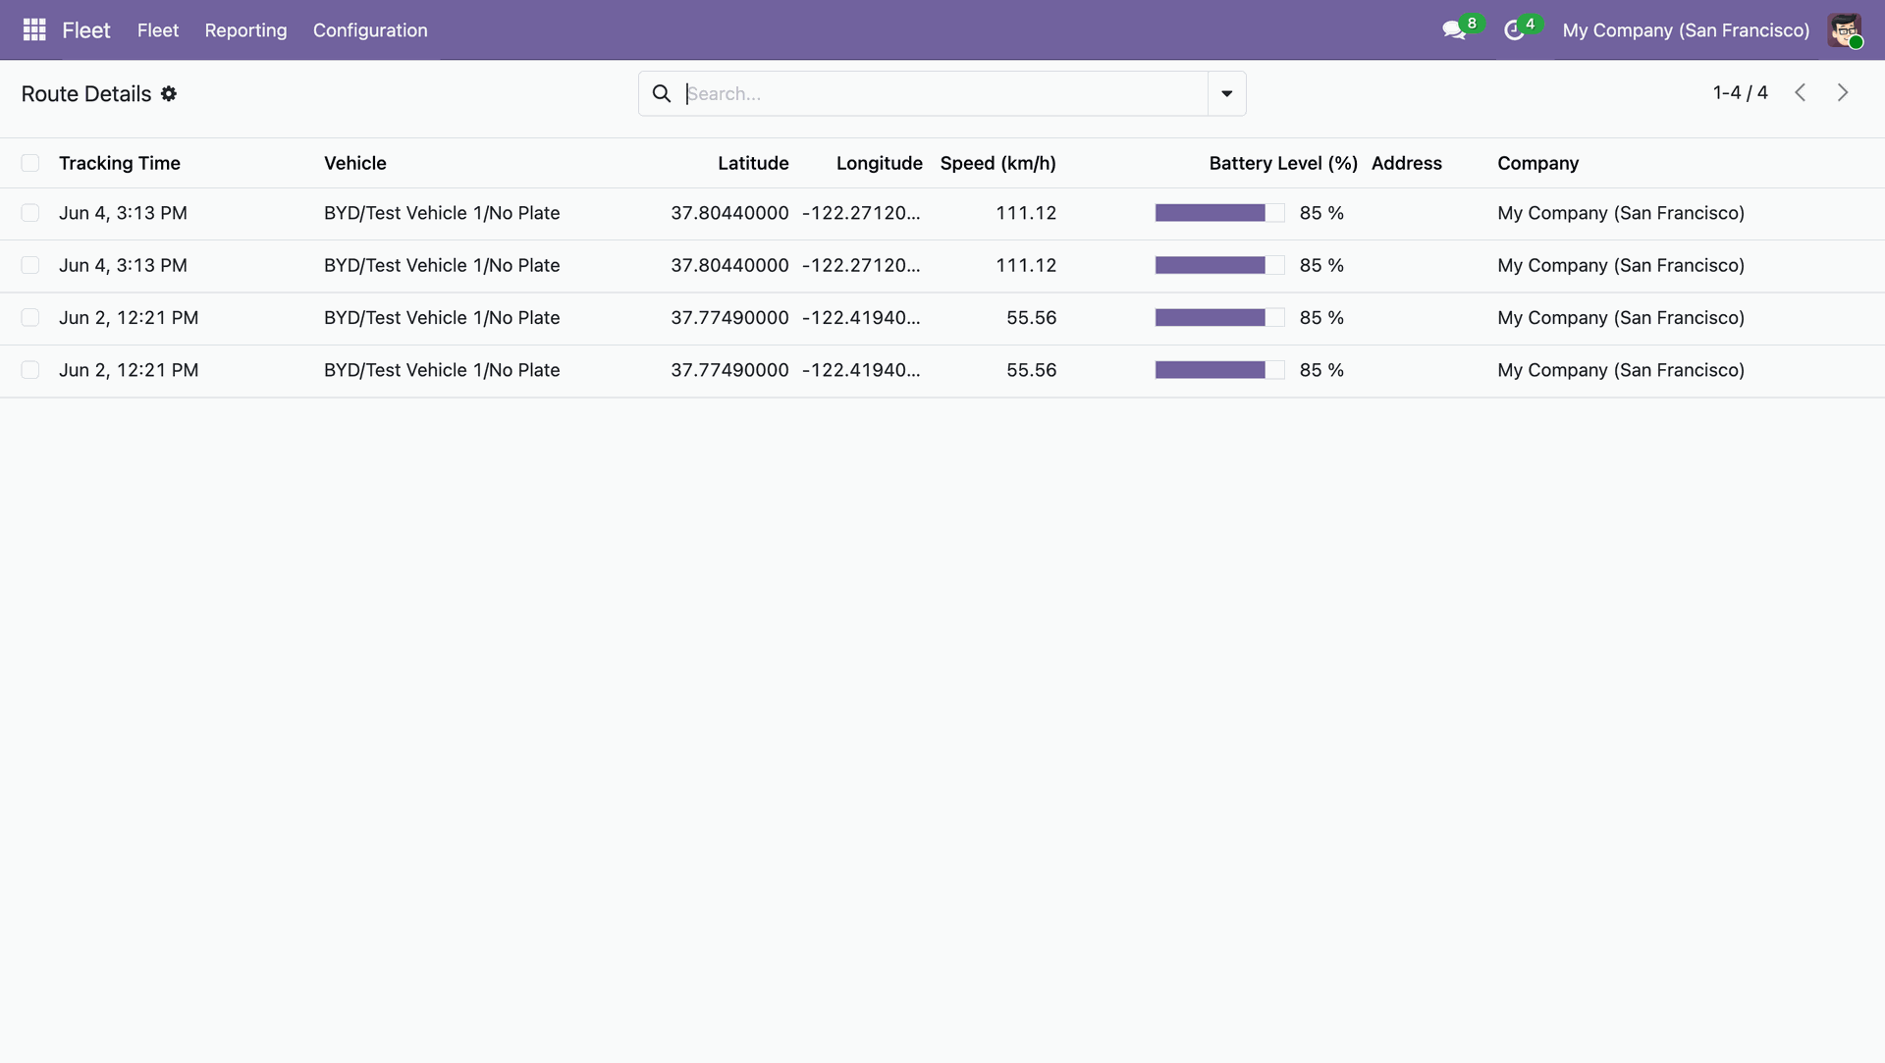Check the second Jun 2, 12:21 PM row
Image resolution: width=1885 pixels, height=1063 pixels.
click(x=30, y=370)
